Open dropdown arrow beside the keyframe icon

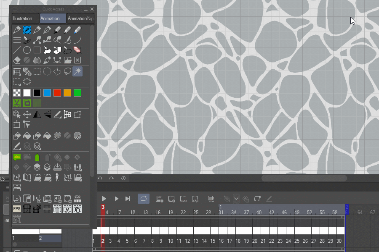tap(236, 199)
